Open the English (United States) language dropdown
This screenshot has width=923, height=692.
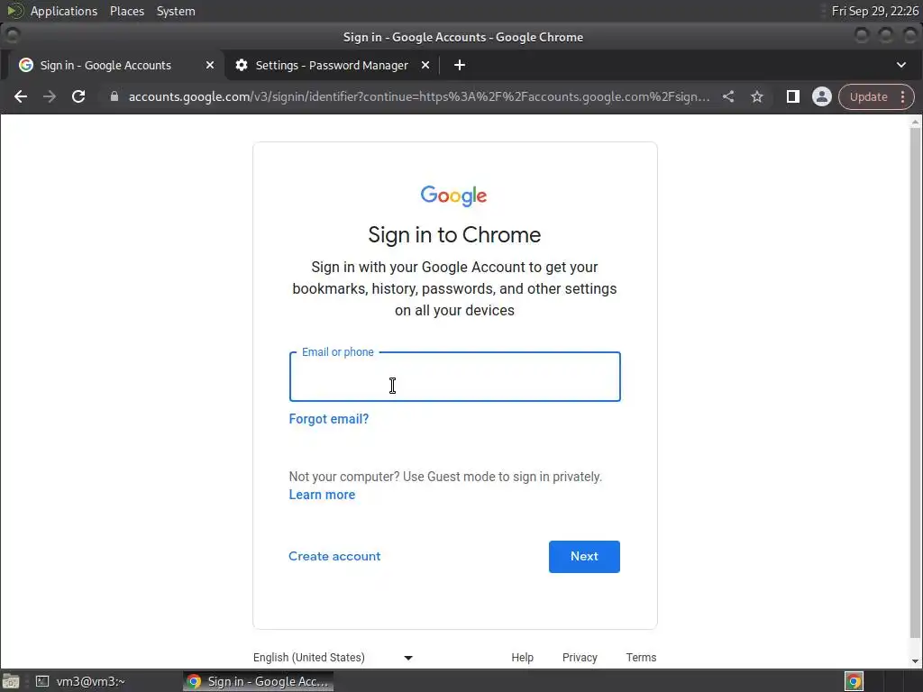coord(334,657)
